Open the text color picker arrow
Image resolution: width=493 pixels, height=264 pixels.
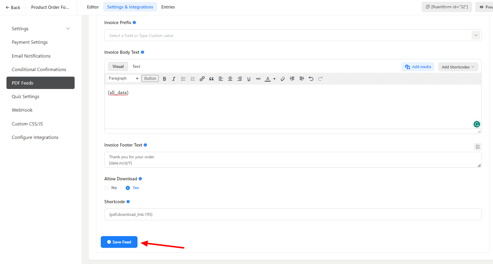[274, 79]
